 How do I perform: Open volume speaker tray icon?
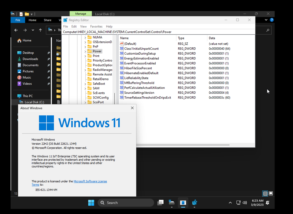click(x=245, y=202)
